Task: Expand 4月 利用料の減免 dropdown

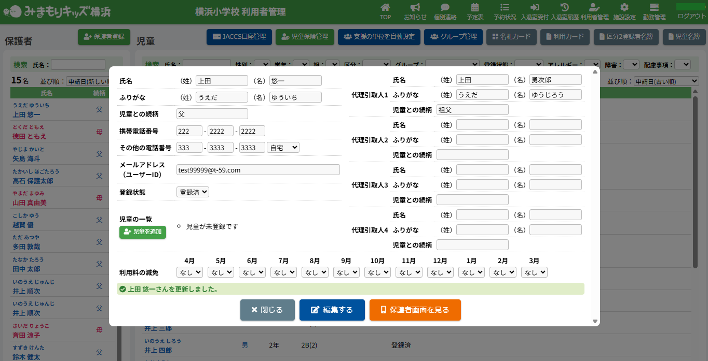Action: [x=189, y=272]
